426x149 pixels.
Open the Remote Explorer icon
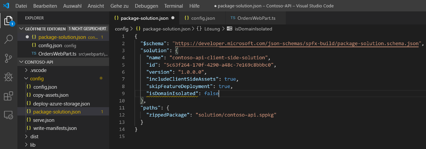coord(8,115)
